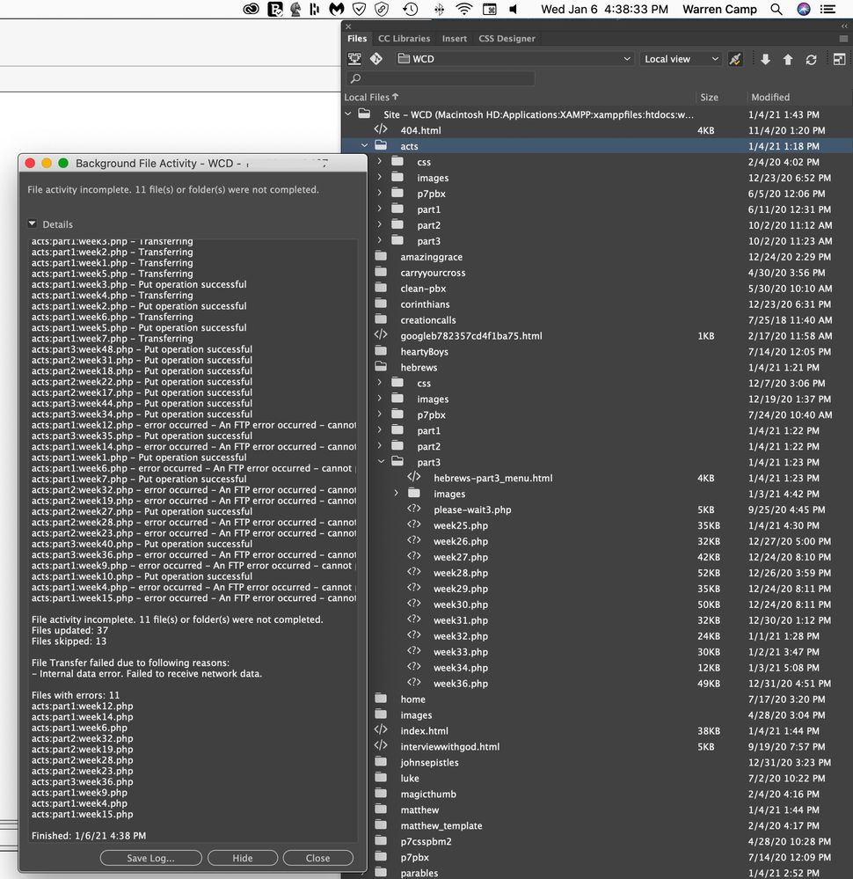
Task: Sort by Size column header
Action: click(709, 97)
